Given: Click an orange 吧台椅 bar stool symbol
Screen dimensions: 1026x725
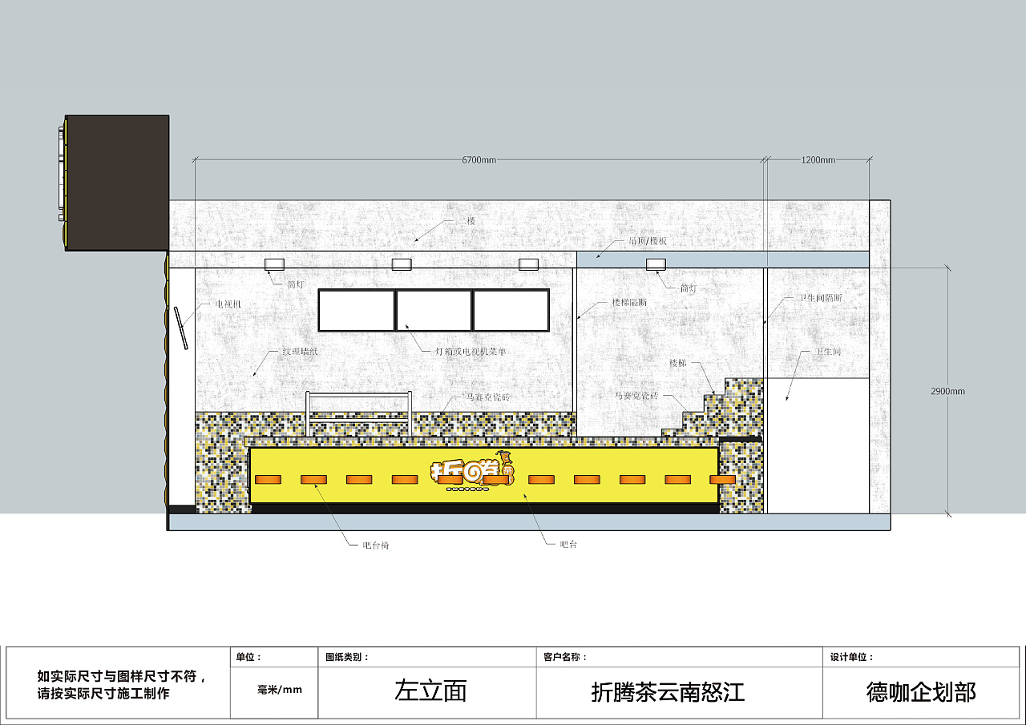Looking at the screenshot, I should click(313, 481).
